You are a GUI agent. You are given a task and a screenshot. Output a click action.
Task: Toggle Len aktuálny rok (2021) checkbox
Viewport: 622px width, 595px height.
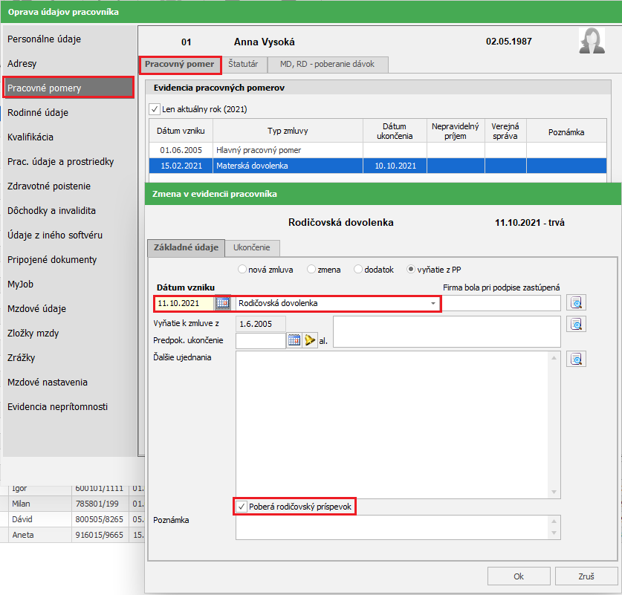(x=155, y=109)
